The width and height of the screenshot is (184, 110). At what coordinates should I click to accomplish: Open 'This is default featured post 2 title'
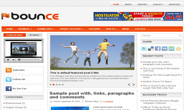(74, 73)
